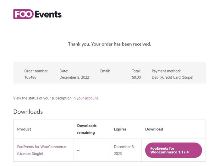The width and height of the screenshot is (220, 166).
Task: Click the 'Thank you' order received message
Action: 109,44
